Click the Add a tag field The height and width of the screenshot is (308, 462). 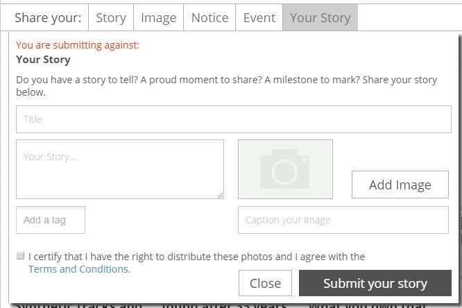pos(51,220)
